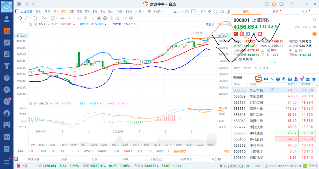Toggle left panel layout at toolbar start

(x=17, y=12)
